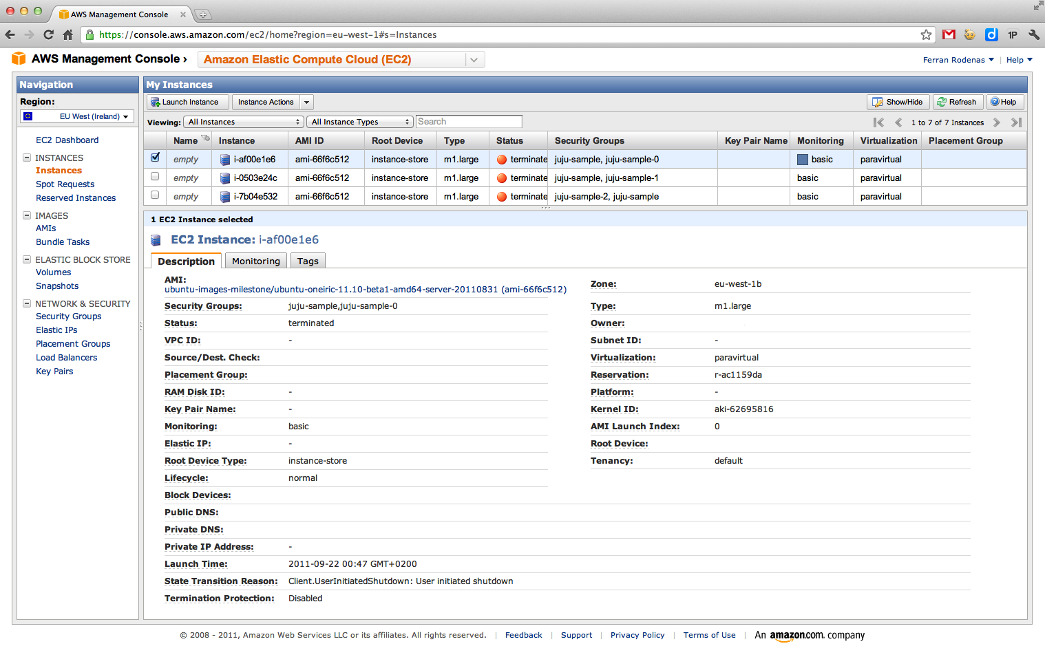Close the AWS Management Console tab
Image resolution: width=1045 pixels, height=646 pixels.
(183, 14)
